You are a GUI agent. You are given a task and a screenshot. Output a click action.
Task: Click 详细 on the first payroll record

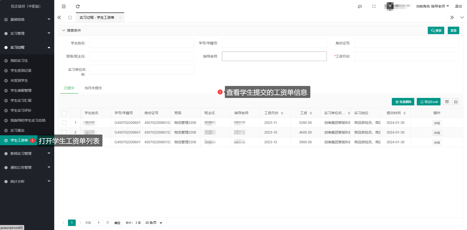click(437, 123)
